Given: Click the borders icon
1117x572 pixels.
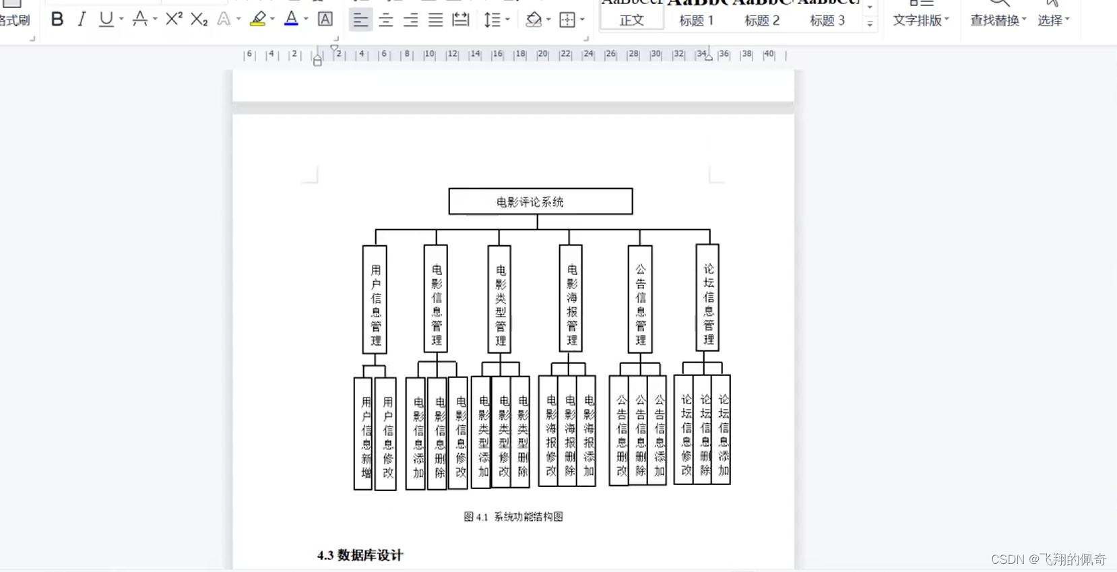Looking at the screenshot, I should pos(567,20).
